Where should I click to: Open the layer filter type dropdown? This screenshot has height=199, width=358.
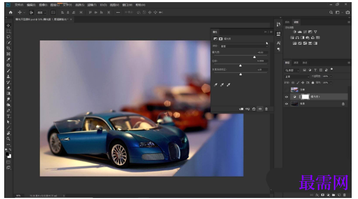[x=292, y=71]
